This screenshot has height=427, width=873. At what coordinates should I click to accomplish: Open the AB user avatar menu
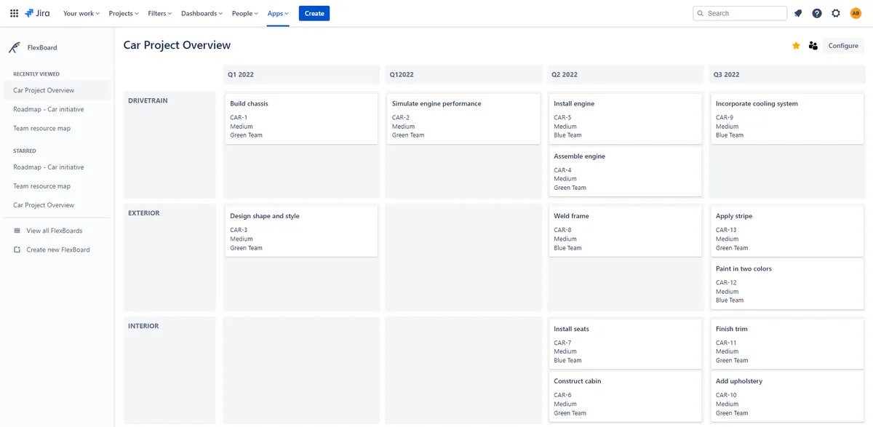point(856,13)
